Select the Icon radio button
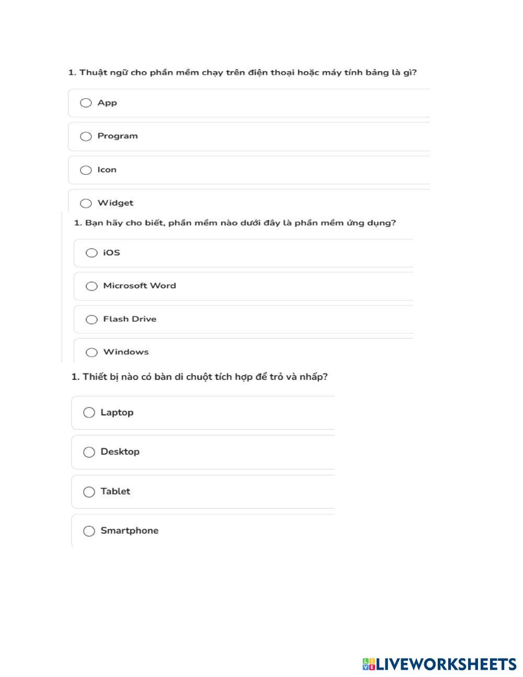The height and width of the screenshot is (677, 523). pyautogui.click(x=86, y=170)
